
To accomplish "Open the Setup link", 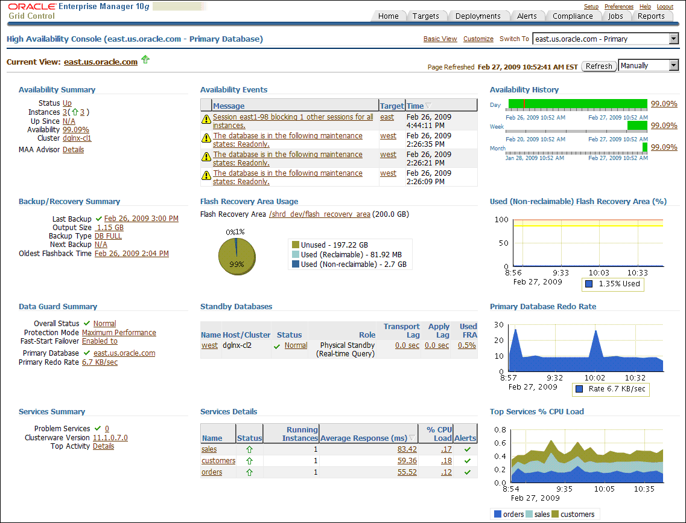I will pyautogui.click(x=591, y=7).
